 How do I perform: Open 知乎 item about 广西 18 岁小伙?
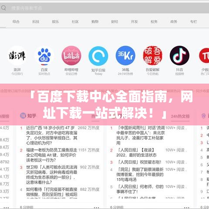(x=52, y=135)
